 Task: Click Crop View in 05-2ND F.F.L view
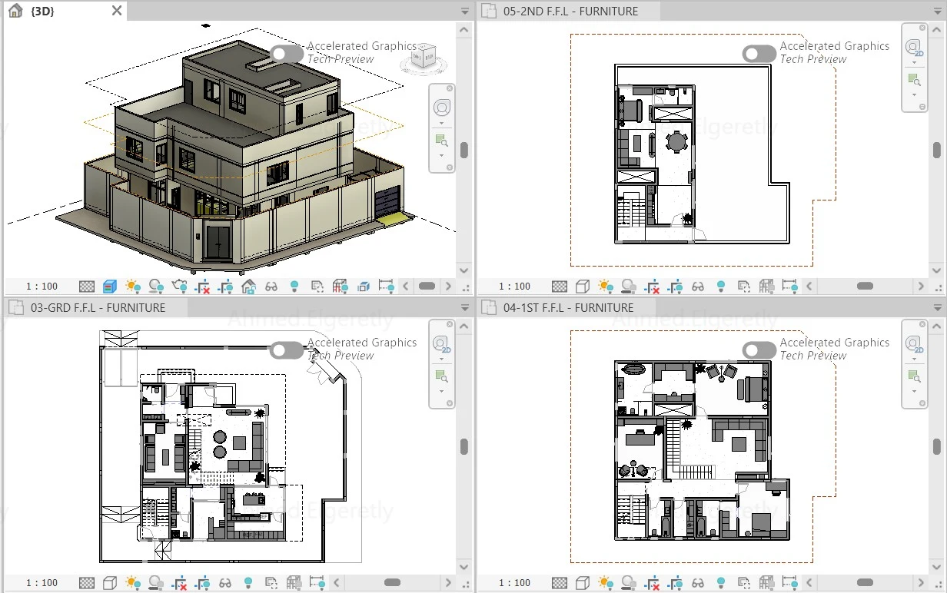652,287
